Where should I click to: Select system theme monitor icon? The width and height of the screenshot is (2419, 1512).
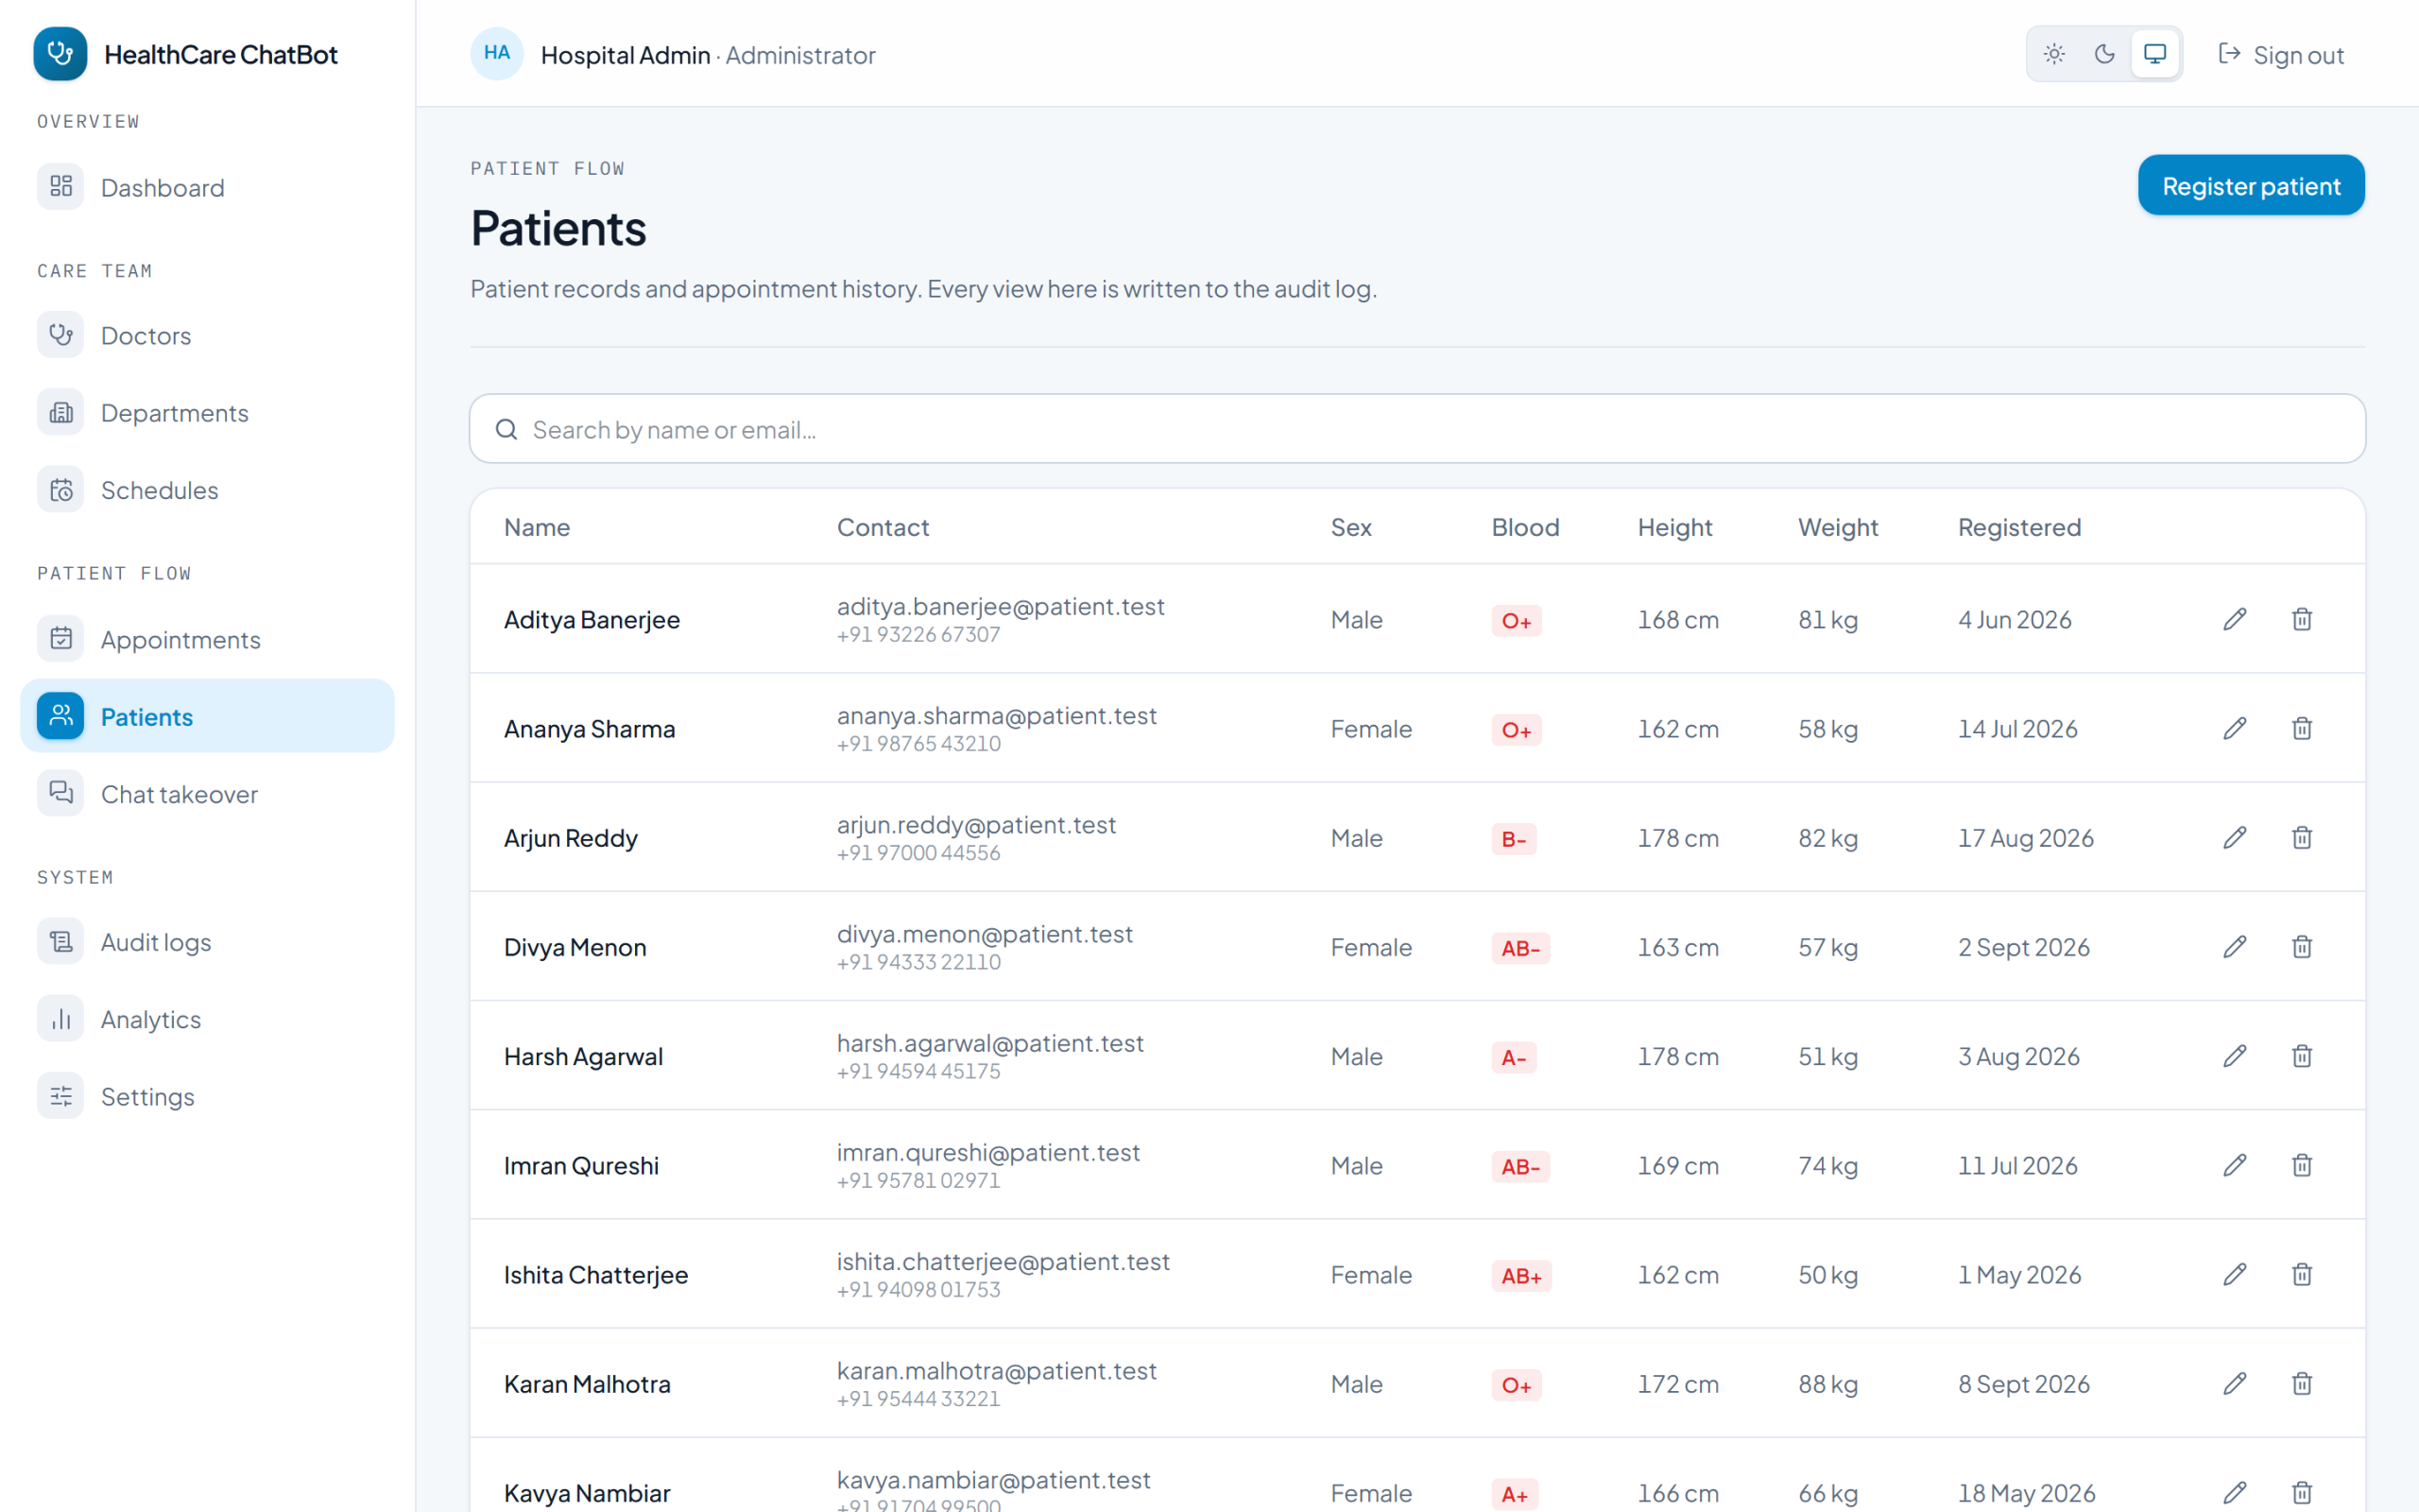pos(2155,54)
